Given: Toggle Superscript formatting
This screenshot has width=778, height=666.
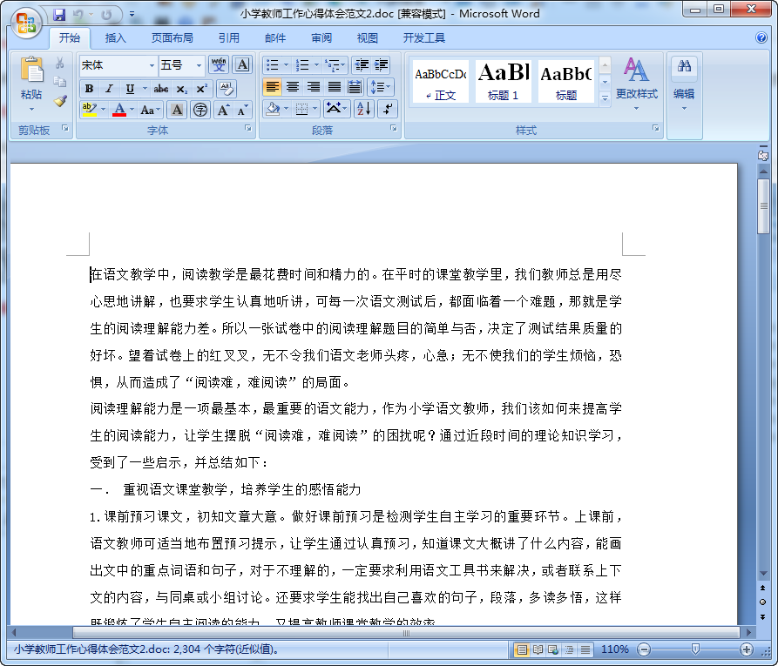Looking at the screenshot, I should click(201, 89).
